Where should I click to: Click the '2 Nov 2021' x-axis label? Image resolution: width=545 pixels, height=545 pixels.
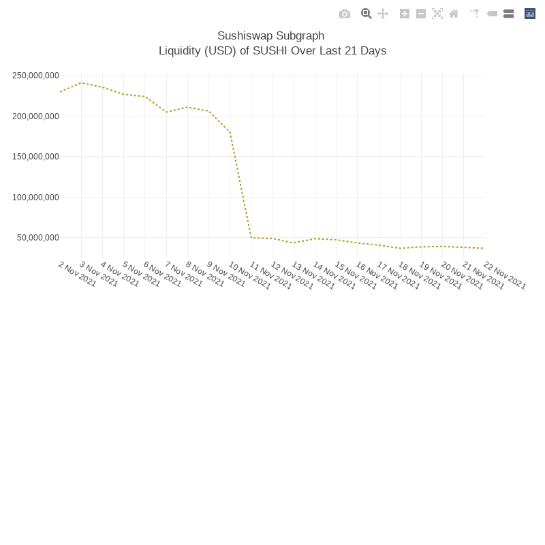(x=77, y=275)
